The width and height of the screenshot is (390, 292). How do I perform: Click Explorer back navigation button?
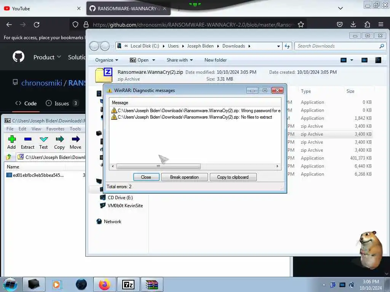tap(94, 46)
